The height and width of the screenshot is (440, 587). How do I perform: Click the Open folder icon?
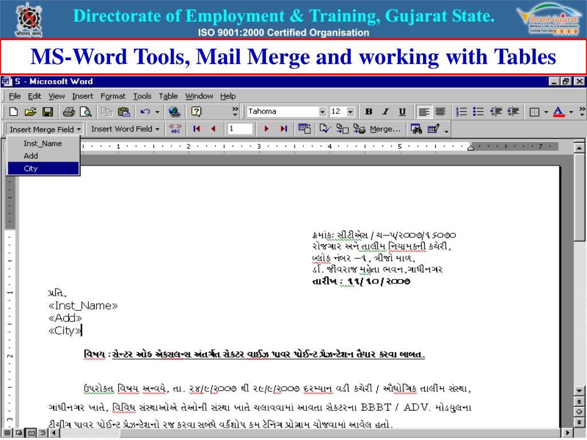[30, 112]
